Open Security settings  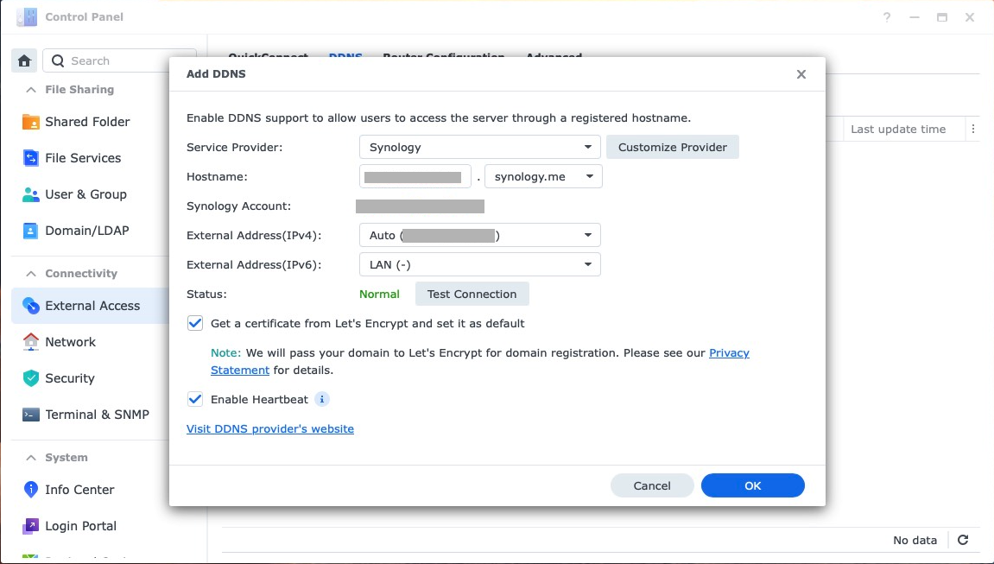(69, 378)
